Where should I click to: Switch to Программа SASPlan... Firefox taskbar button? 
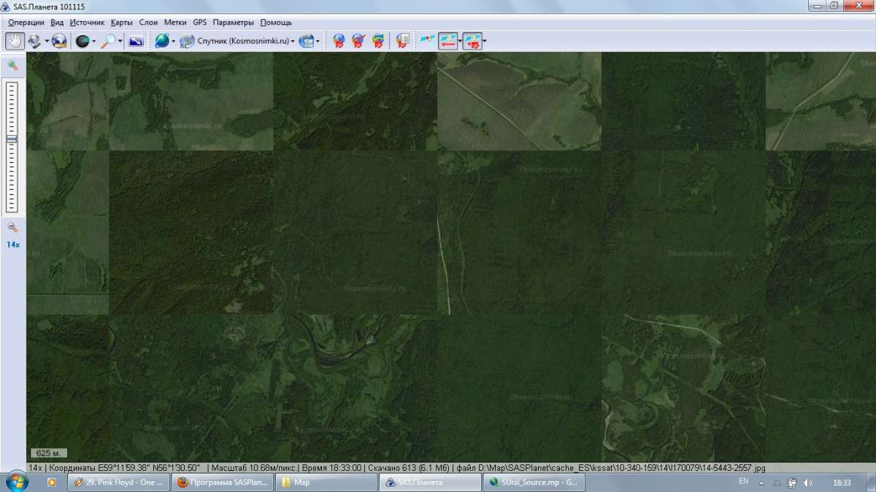pyautogui.click(x=223, y=483)
